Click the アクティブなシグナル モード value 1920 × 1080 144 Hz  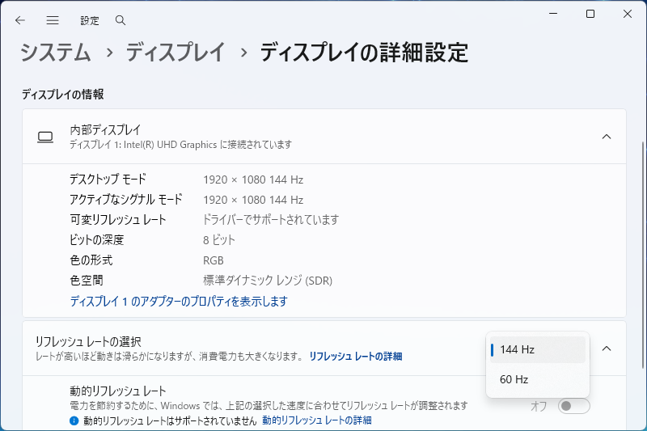point(253,200)
